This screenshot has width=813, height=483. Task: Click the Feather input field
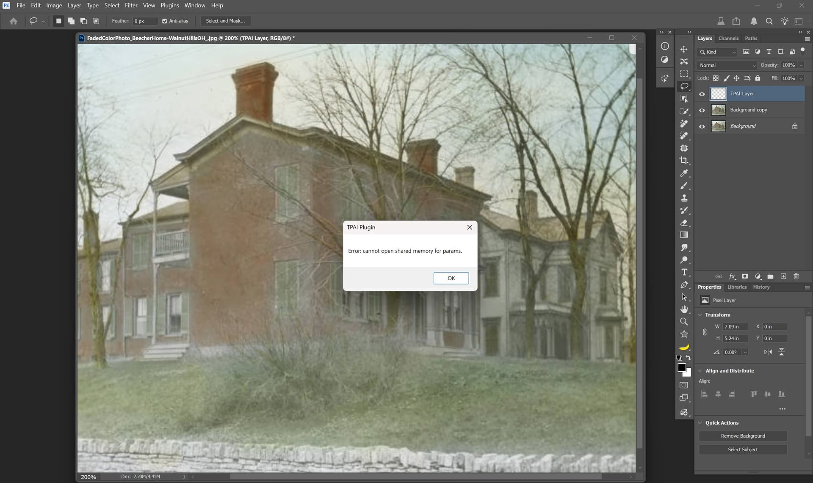click(x=144, y=21)
